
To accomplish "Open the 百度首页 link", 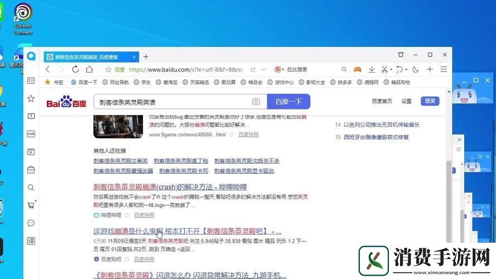I will click(382, 101).
